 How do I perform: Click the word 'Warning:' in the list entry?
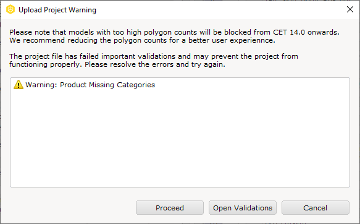pyautogui.click(x=41, y=85)
